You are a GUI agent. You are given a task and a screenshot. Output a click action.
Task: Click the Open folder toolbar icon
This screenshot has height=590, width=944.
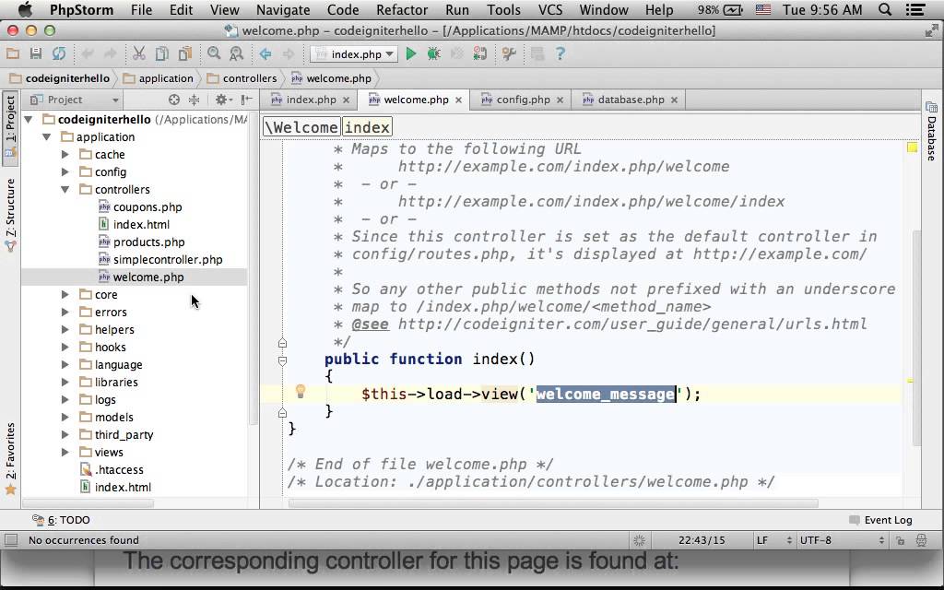(x=13, y=54)
